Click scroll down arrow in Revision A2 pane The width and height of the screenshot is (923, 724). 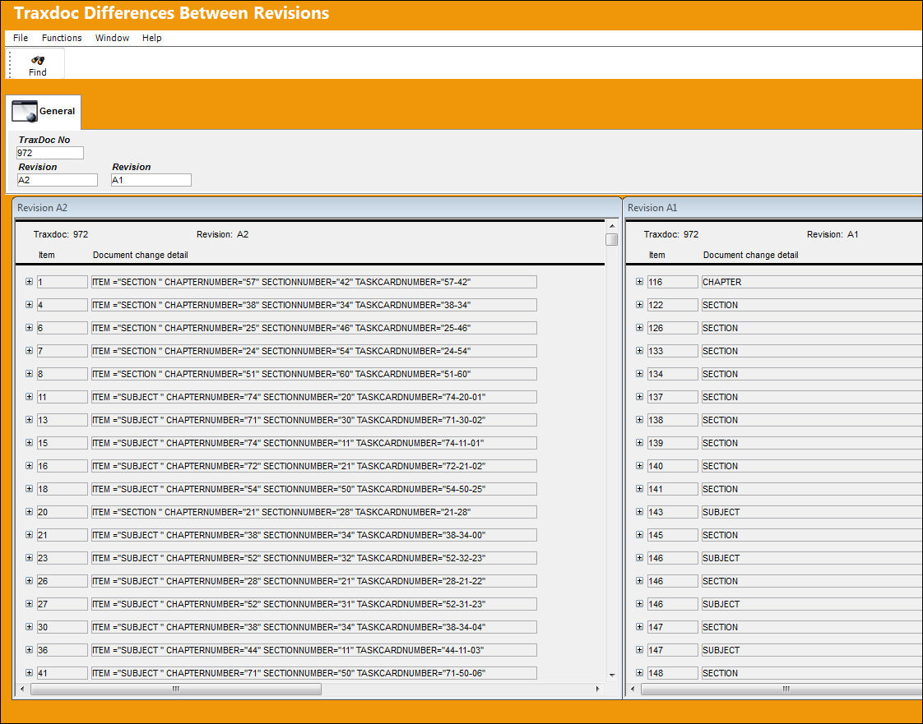click(611, 676)
